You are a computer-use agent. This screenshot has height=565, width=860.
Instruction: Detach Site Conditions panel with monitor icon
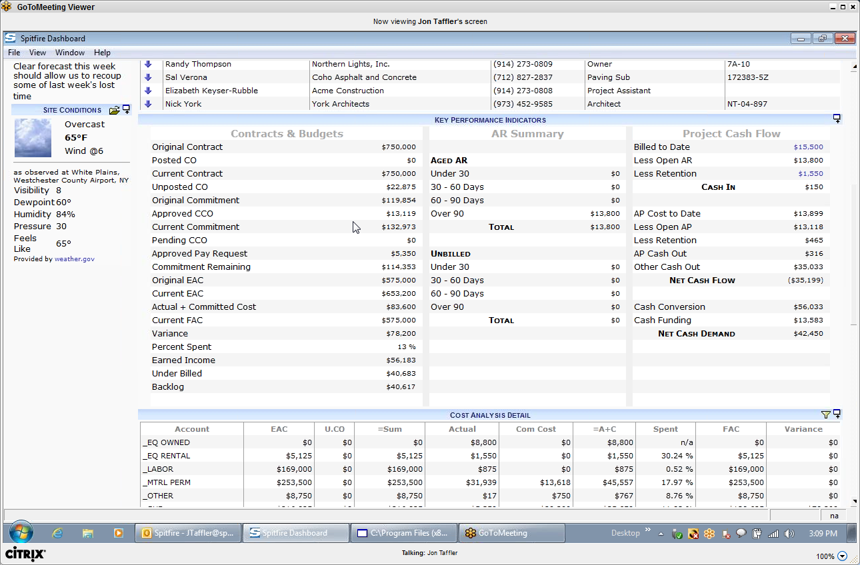126,109
